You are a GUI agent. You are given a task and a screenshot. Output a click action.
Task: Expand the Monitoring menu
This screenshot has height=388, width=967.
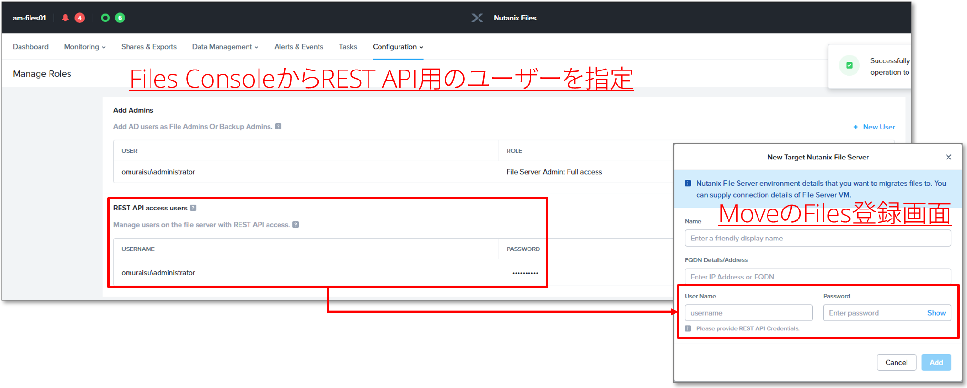pos(85,47)
